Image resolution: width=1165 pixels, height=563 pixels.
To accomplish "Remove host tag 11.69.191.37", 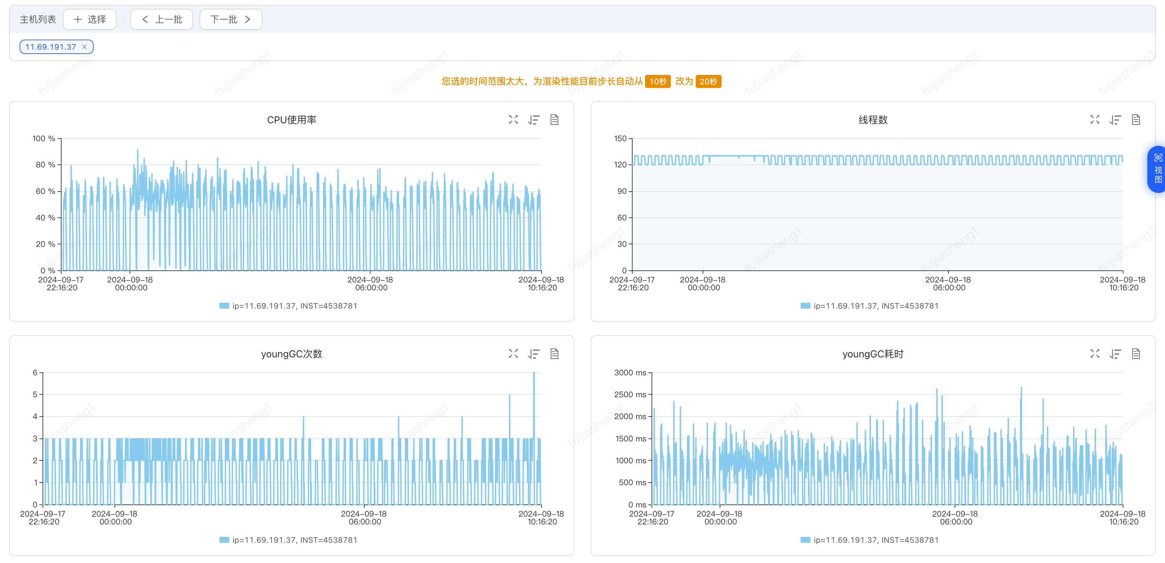I will (84, 47).
